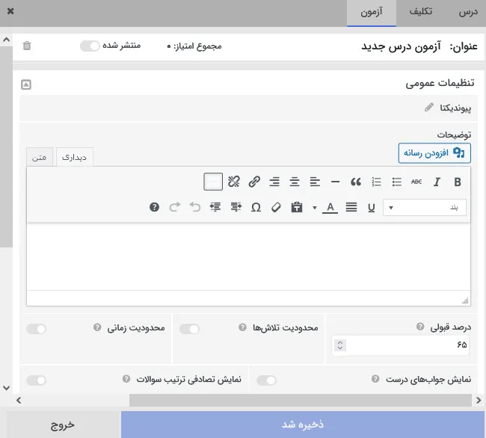Insert a blockquote
486x438 pixels.
(356, 182)
